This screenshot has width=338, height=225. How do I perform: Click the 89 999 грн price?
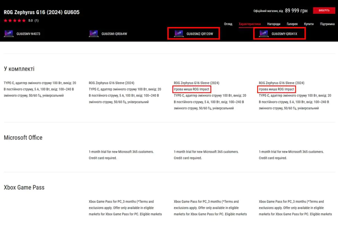(x=296, y=11)
